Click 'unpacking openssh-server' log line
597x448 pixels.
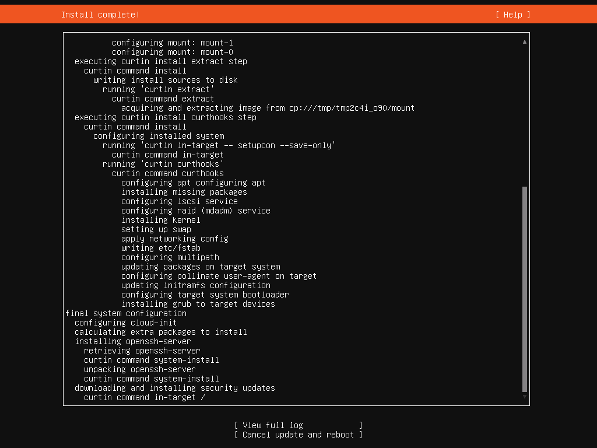pos(140,369)
